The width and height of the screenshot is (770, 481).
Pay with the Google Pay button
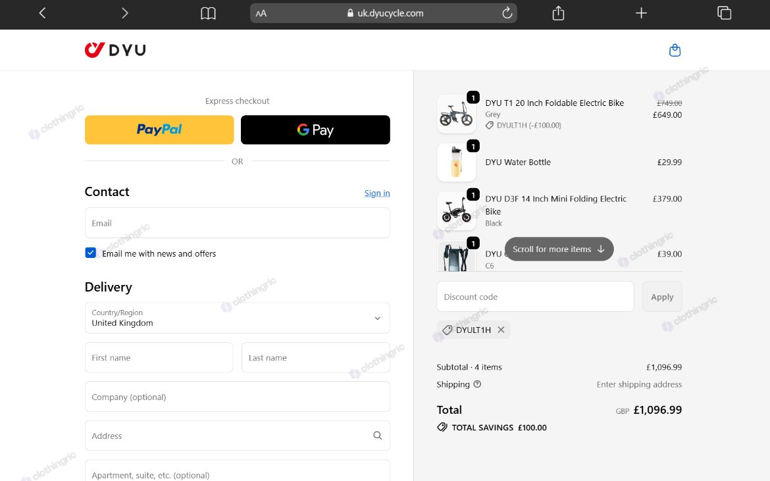[315, 130]
